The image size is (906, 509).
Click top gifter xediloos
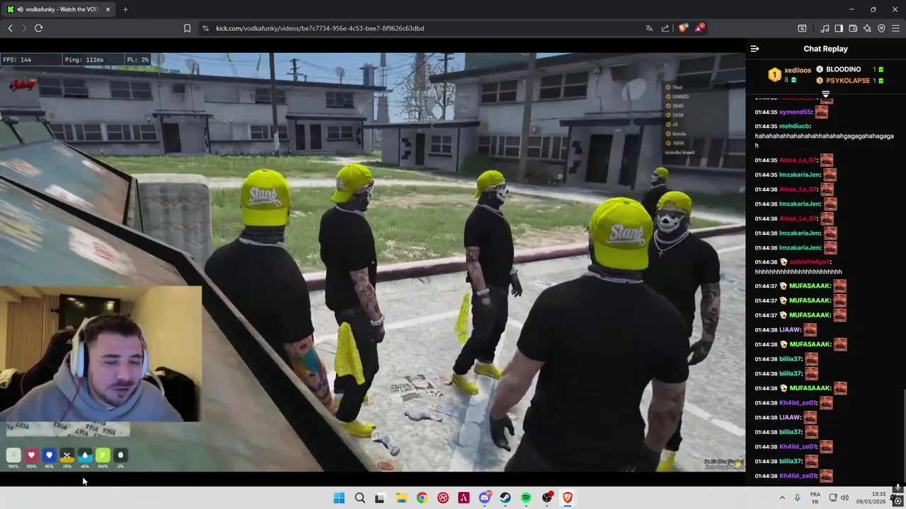coord(798,71)
